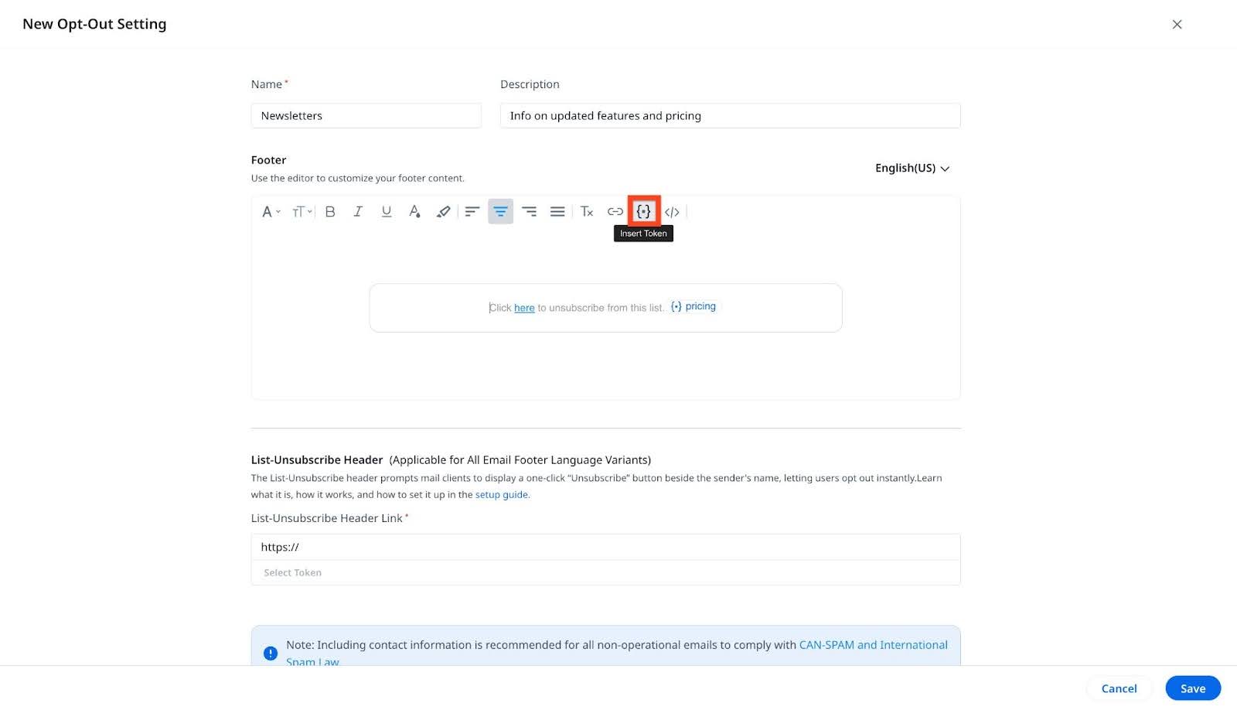The width and height of the screenshot is (1237, 710).
Task: Justify the footer text
Action: (x=557, y=212)
